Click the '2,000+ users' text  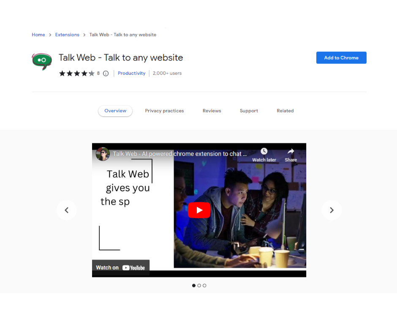click(167, 73)
